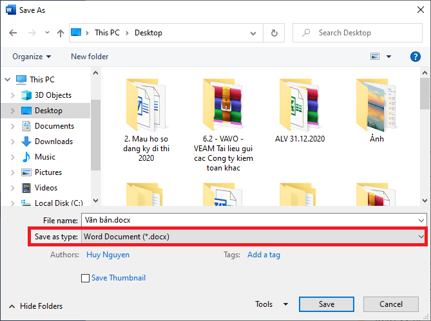Select 3D Objects in the tree
The image size is (431, 321).
[53, 95]
